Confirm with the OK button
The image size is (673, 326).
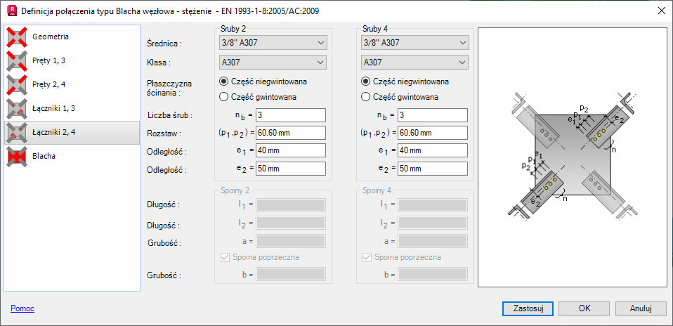pyautogui.click(x=584, y=308)
